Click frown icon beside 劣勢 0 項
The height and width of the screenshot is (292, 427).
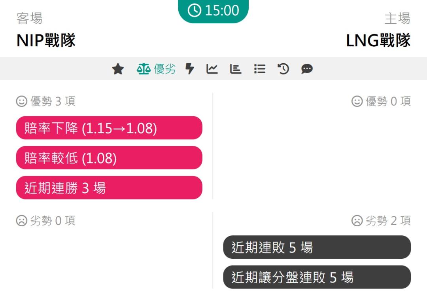(x=21, y=220)
